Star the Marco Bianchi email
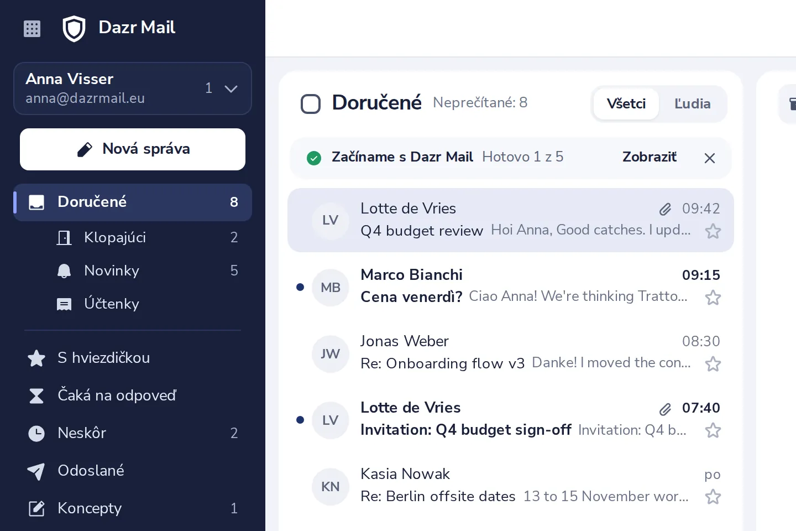Image resolution: width=796 pixels, height=531 pixels. [713, 297]
